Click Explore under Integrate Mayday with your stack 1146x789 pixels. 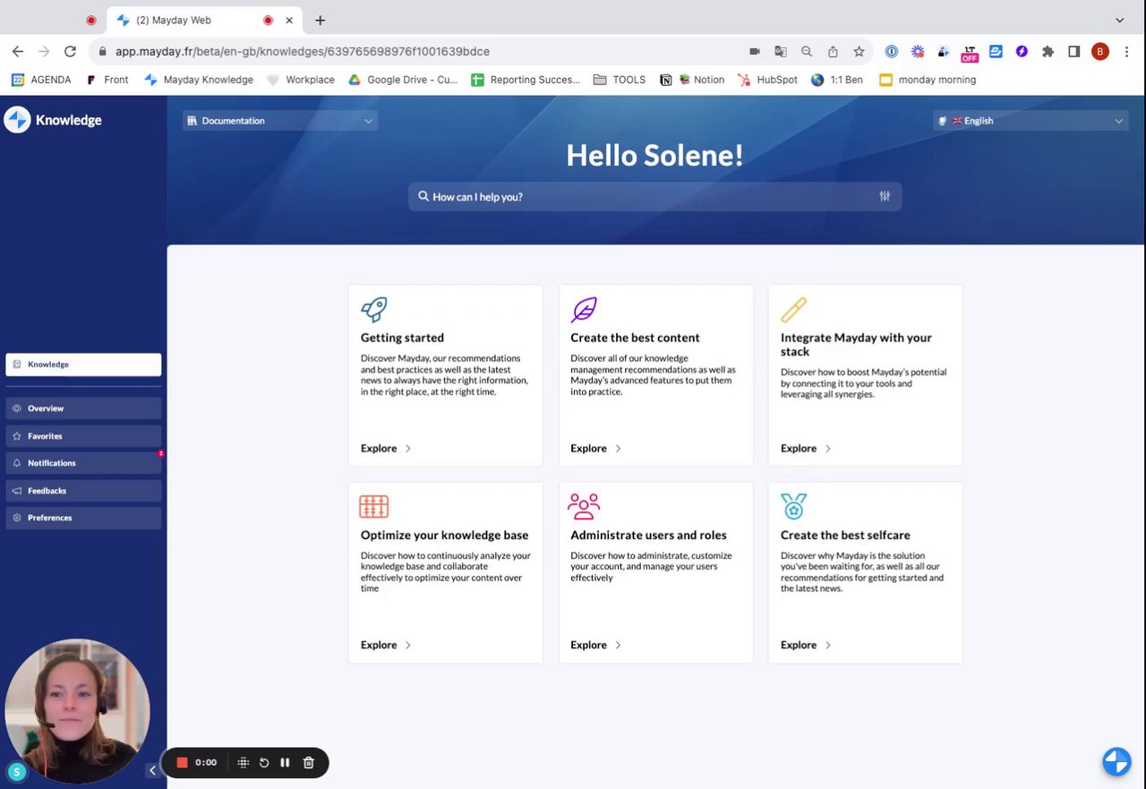806,448
